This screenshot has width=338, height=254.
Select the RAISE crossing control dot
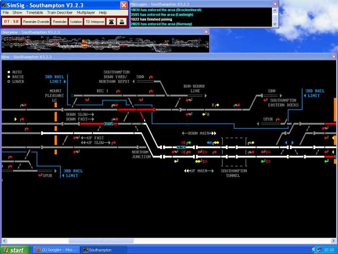[9, 77]
